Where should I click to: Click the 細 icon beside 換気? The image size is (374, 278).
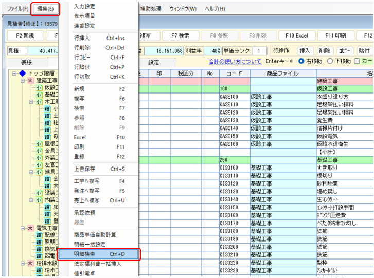[x=39, y=249]
